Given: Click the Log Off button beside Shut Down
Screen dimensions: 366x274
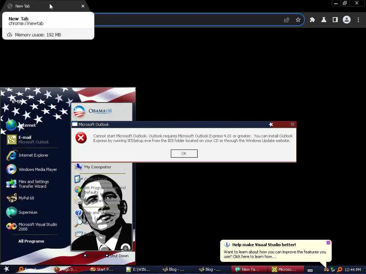Looking at the screenshot, I should (93, 256).
